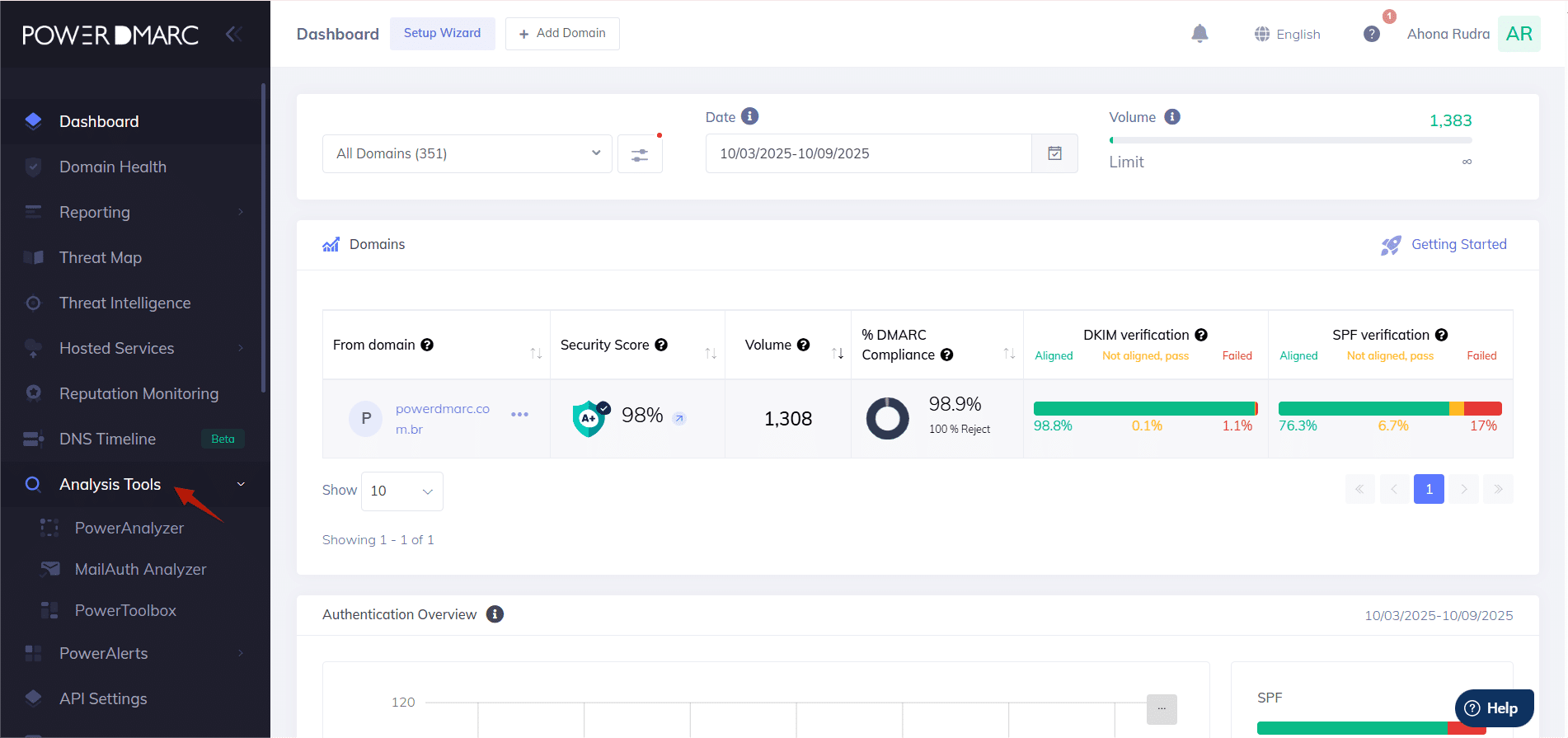Sort the table by Volume column
Image resolution: width=1568 pixels, height=738 pixels.
click(838, 354)
